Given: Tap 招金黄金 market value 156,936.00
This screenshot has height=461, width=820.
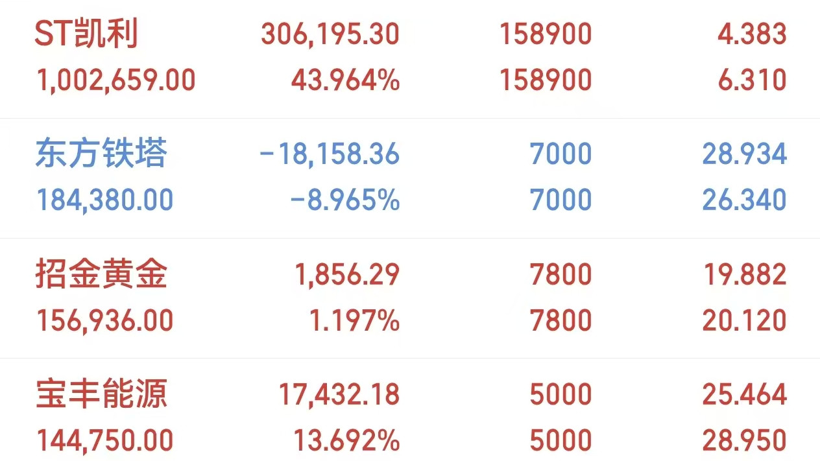Looking at the screenshot, I should point(104,320).
